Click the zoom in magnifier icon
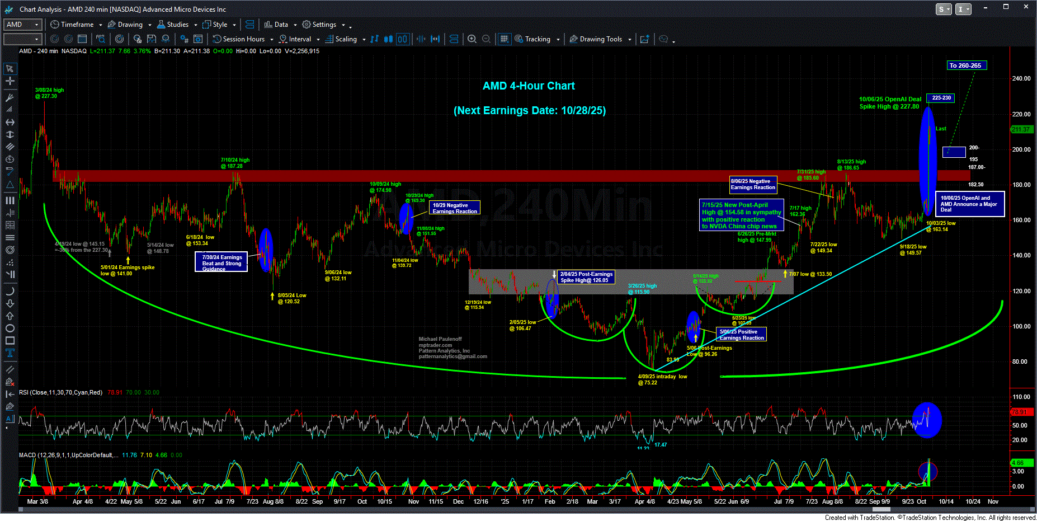 pyautogui.click(x=472, y=39)
